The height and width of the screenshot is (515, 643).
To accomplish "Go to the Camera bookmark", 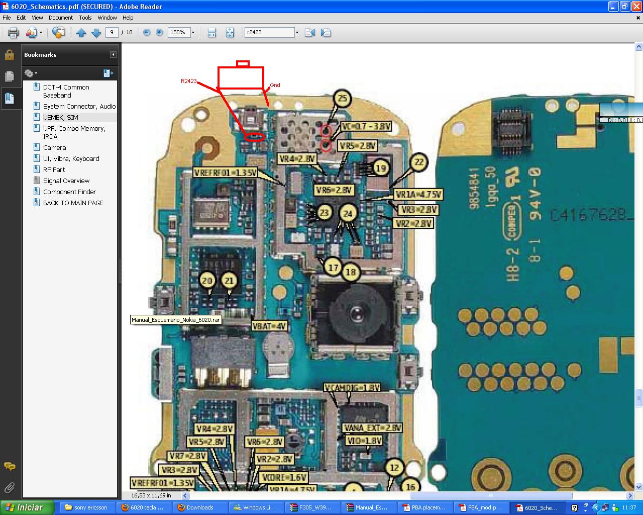I will 54,147.
